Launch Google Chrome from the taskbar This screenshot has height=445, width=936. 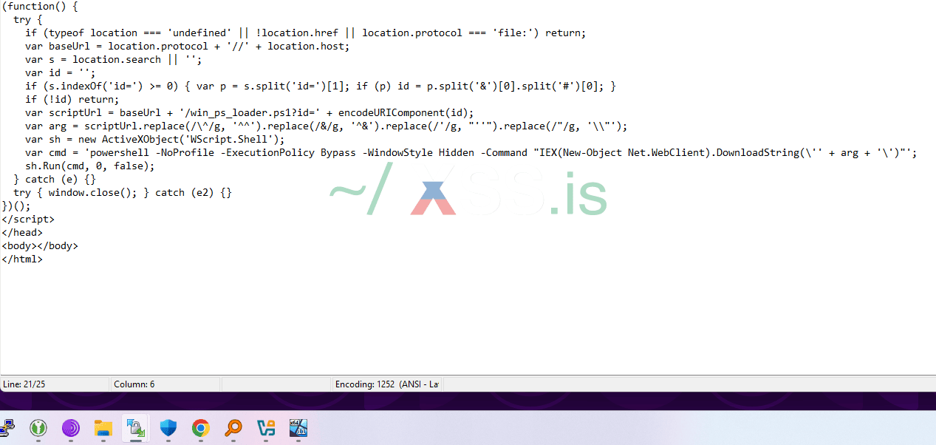pyautogui.click(x=200, y=427)
